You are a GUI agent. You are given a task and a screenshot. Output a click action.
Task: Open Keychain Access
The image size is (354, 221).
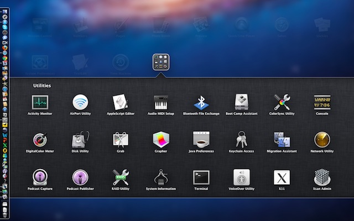(x=242, y=140)
